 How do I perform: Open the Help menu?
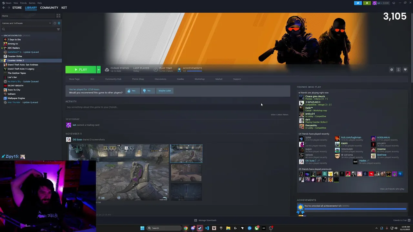click(x=39, y=3)
